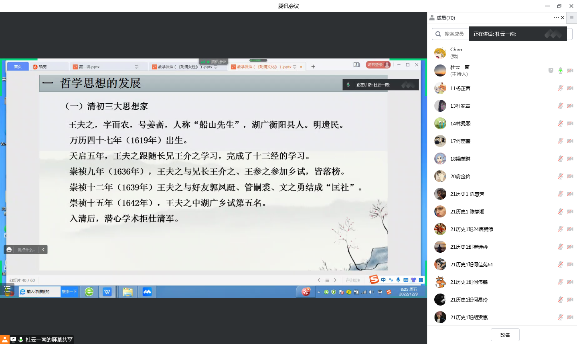Screen dimensions: 577x344
Task: Click the green microphone icon beside 杜云一南
Action: coord(561,70)
